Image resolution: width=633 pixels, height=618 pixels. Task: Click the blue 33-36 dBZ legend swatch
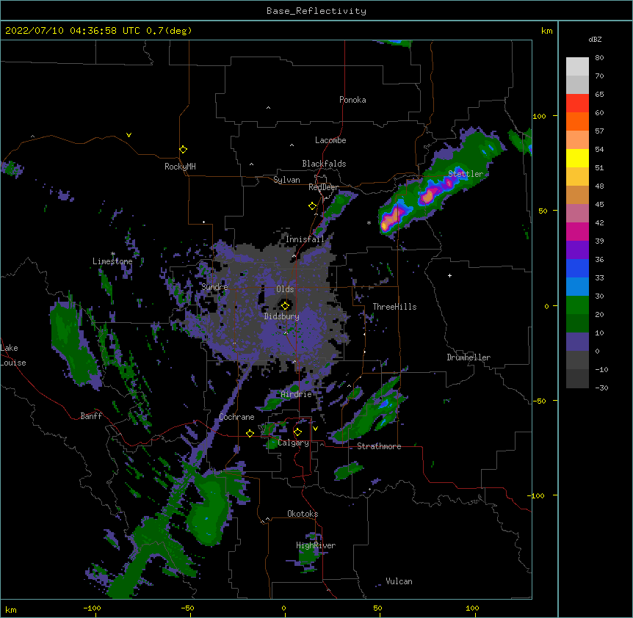click(x=577, y=268)
